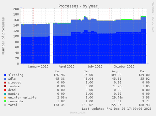Click the 'Max:' column header
The width and height of the screenshot is (156, 116).
[144, 71]
